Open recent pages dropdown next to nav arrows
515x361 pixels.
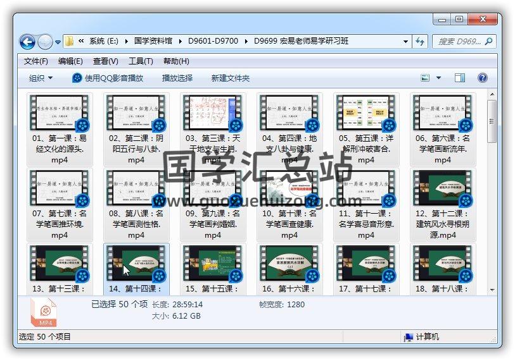click(x=58, y=42)
